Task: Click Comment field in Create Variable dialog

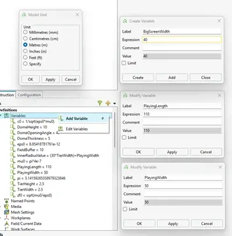Action: tap(182, 48)
